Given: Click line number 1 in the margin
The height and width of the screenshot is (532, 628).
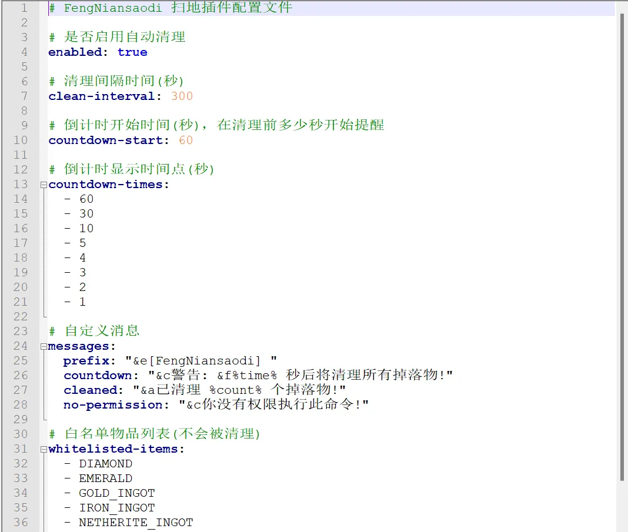Looking at the screenshot, I should tap(24, 8).
